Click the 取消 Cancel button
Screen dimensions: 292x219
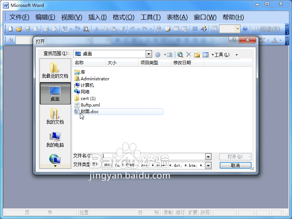[x=235, y=165]
